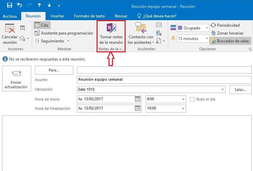Open the Opciones group dialog launcher

coord(250,49)
